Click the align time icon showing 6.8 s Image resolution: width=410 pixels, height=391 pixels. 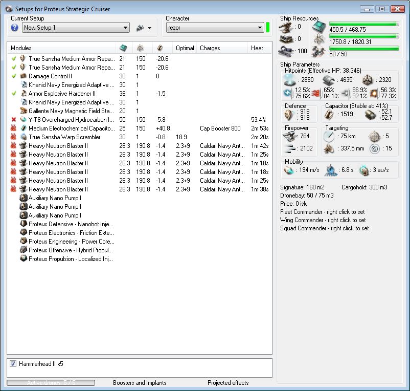pyautogui.click(x=331, y=170)
